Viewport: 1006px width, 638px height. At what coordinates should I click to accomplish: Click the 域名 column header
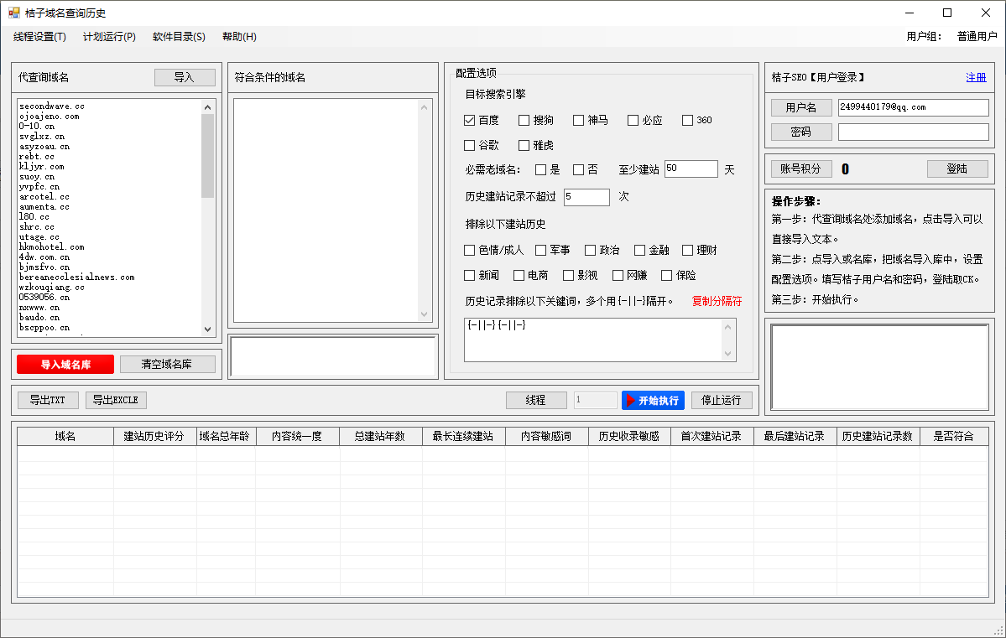65,437
